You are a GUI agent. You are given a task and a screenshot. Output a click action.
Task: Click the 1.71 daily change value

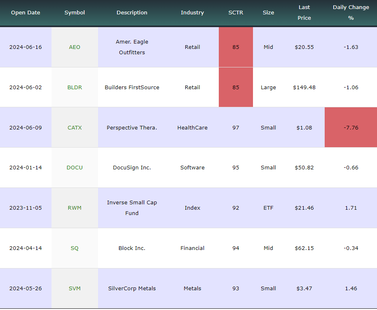(351, 208)
